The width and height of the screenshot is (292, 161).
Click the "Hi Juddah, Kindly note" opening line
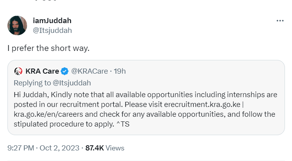53,95
